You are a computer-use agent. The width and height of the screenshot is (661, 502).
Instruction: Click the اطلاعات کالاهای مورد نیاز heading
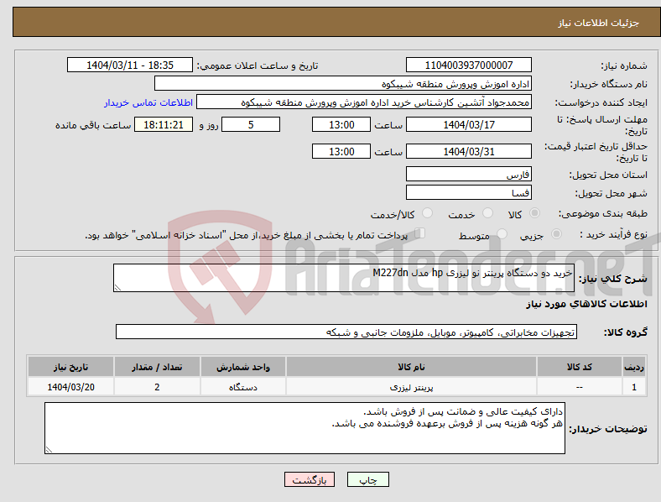pos(586,304)
